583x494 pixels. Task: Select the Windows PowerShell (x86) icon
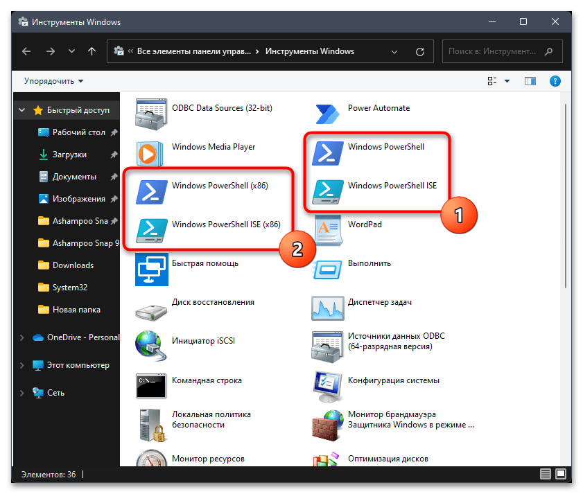[151, 192]
